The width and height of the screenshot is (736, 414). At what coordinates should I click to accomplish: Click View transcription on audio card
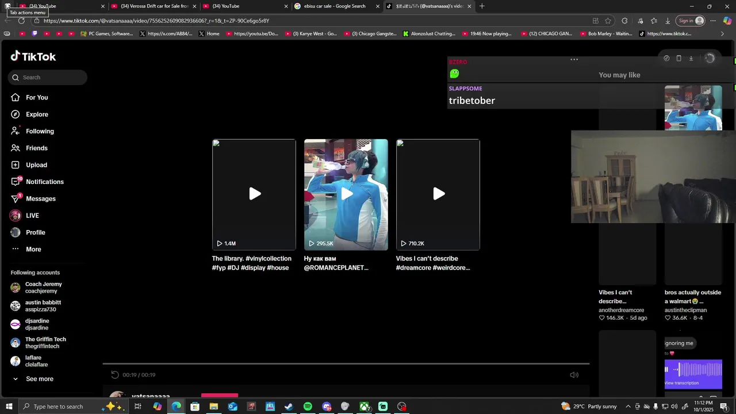pos(682,383)
